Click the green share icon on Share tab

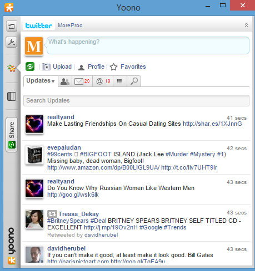tap(12, 145)
